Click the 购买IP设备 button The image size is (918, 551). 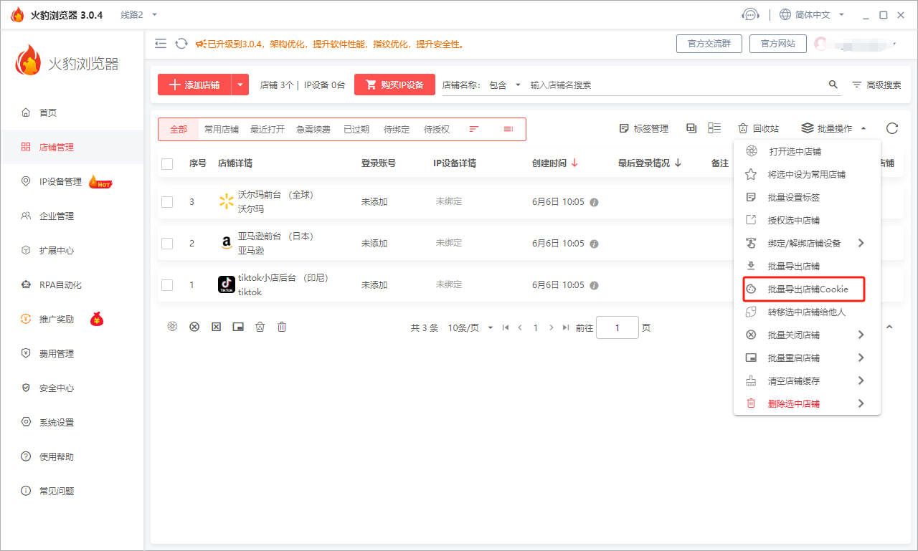click(394, 85)
